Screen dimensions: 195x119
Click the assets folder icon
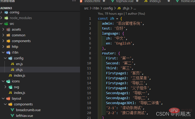(x=8, y=30)
